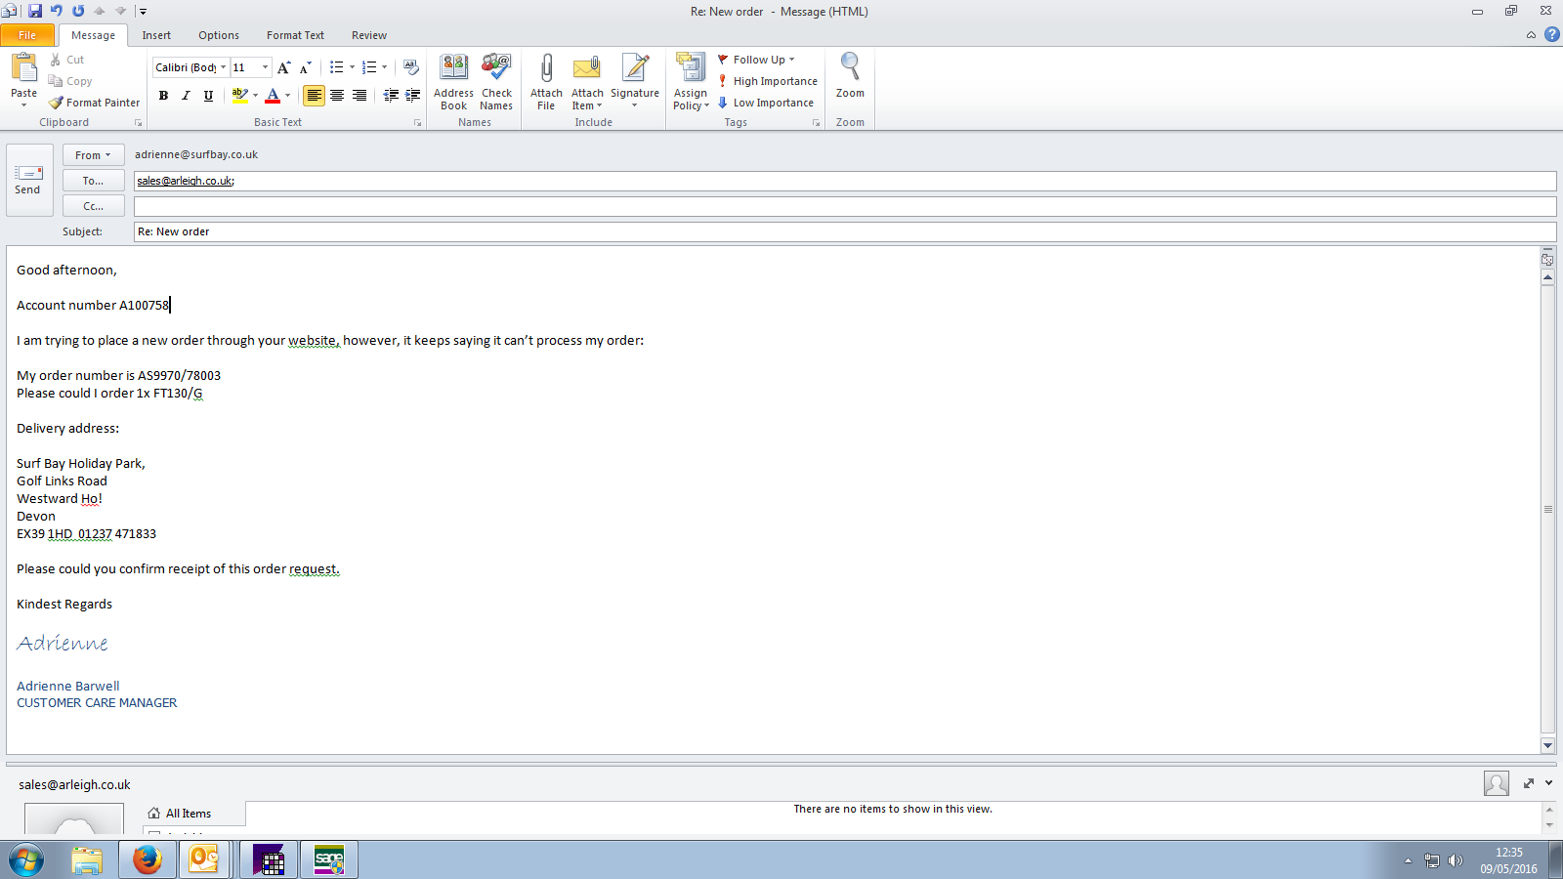The height and width of the screenshot is (879, 1563).
Task: Open the From account dropdown
Action: point(93,155)
